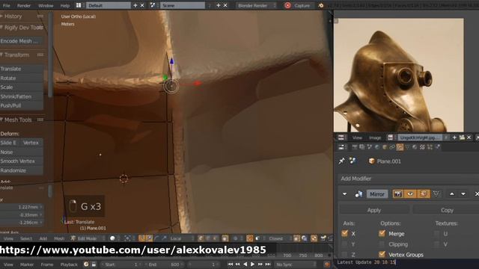
Task: Open the screen layout browse icon
Action: point(79,5)
